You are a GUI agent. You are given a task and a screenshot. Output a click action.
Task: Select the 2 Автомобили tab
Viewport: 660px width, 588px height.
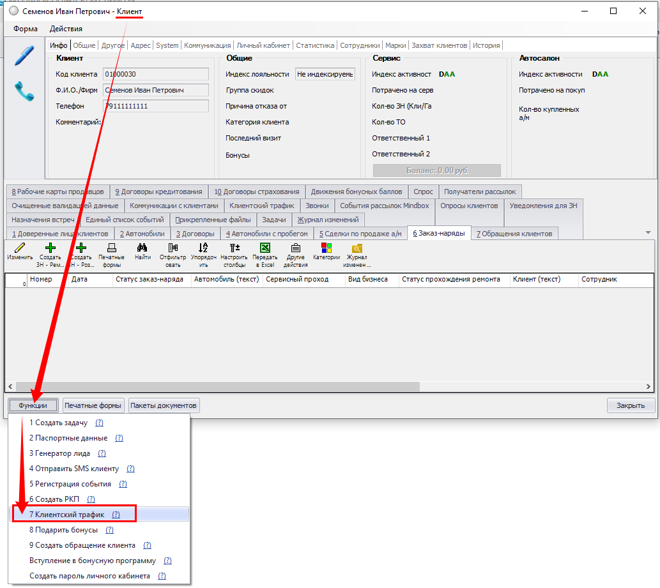coord(143,234)
